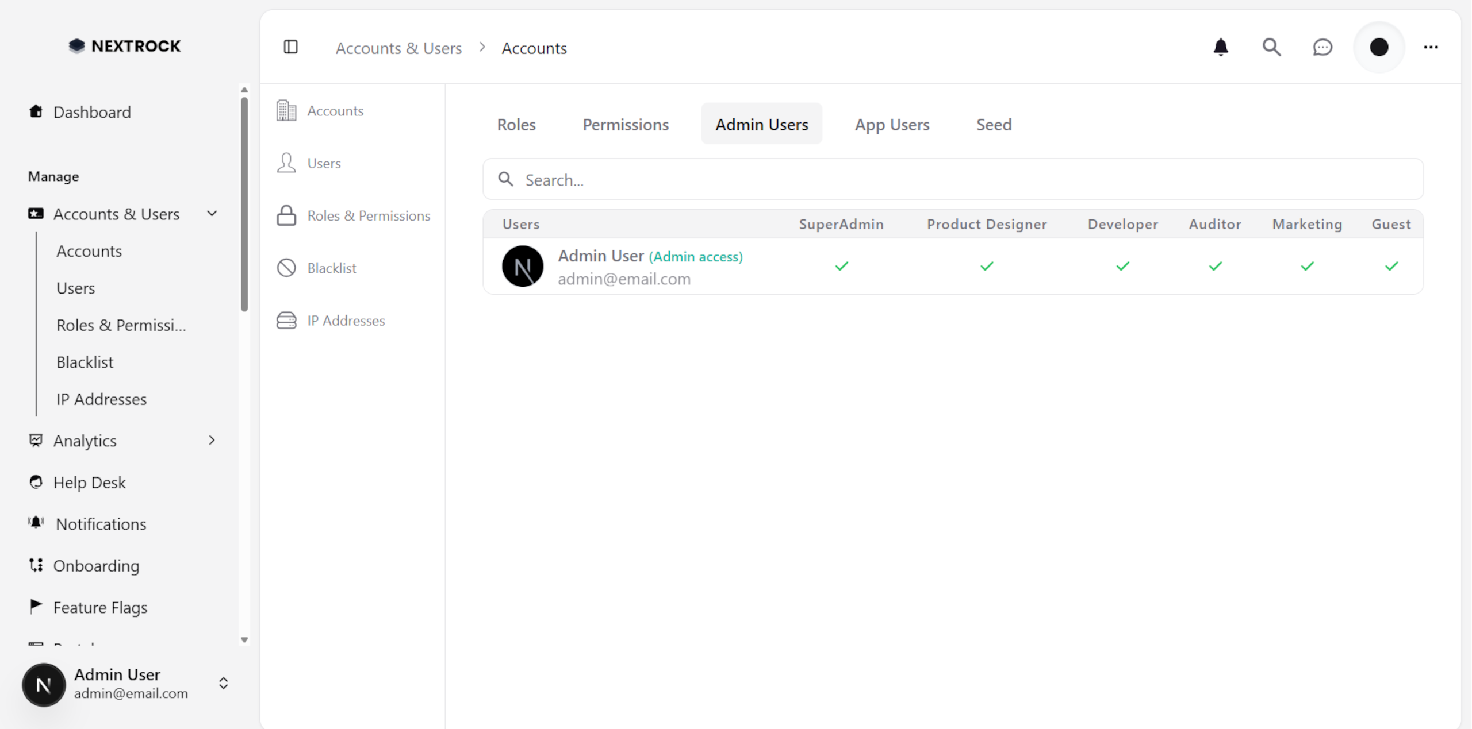Click the search input field
Image resolution: width=1472 pixels, height=729 pixels.
pos(805,179)
